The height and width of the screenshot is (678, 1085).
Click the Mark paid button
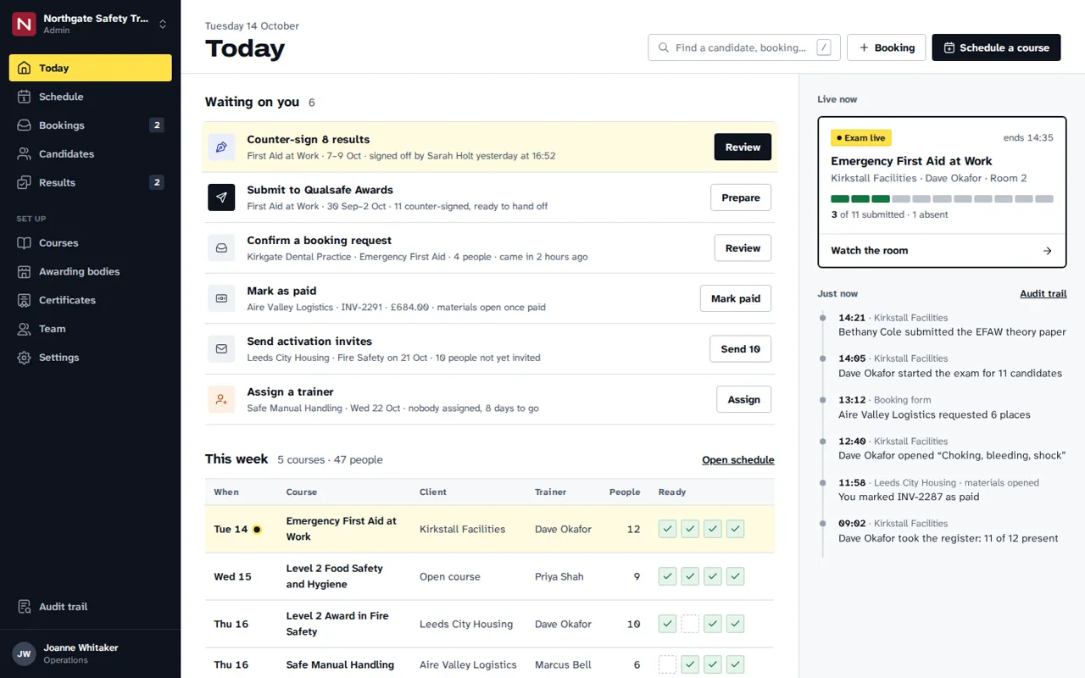click(736, 298)
